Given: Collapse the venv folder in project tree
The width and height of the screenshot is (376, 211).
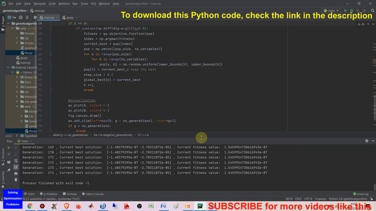Looking at the screenshot, I should tap(12, 28).
